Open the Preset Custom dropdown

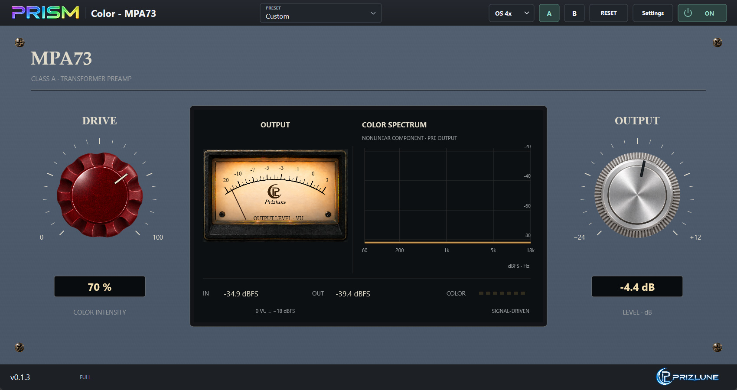pyautogui.click(x=320, y=13)
